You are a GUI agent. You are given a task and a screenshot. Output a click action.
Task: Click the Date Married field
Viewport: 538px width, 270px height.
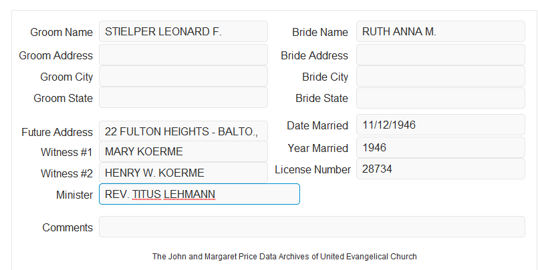tap(440, 125)
